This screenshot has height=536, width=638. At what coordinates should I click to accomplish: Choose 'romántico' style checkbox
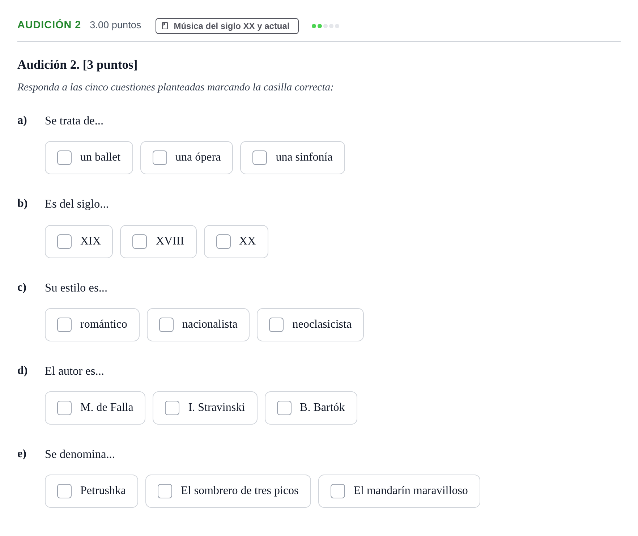click(64, 325)
